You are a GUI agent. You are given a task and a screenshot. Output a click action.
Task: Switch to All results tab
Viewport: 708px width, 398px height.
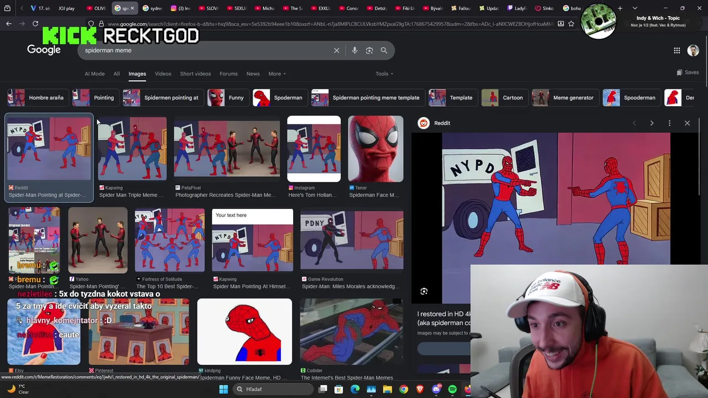(117, 74)
